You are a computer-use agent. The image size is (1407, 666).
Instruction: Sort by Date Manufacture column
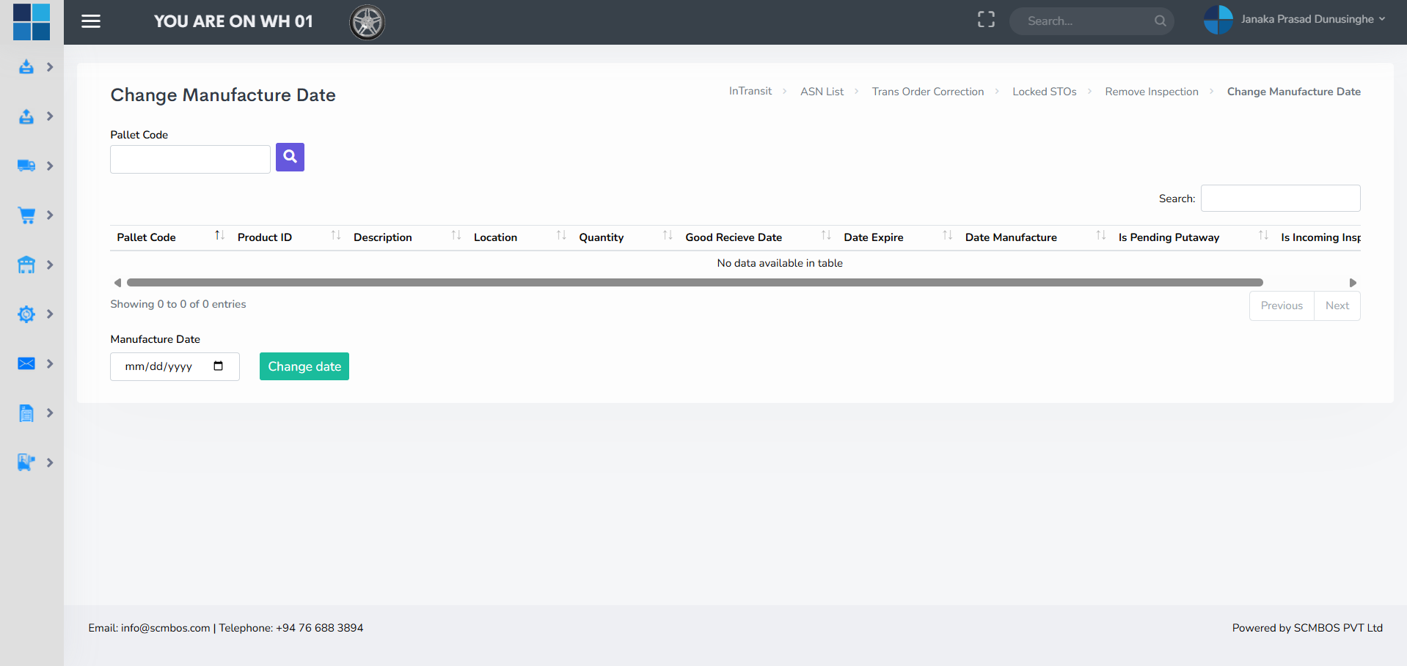point(1034,237)
